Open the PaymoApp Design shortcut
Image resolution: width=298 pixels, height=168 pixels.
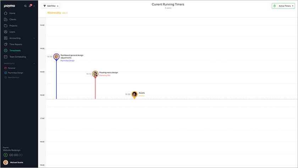tap(15, 72)
